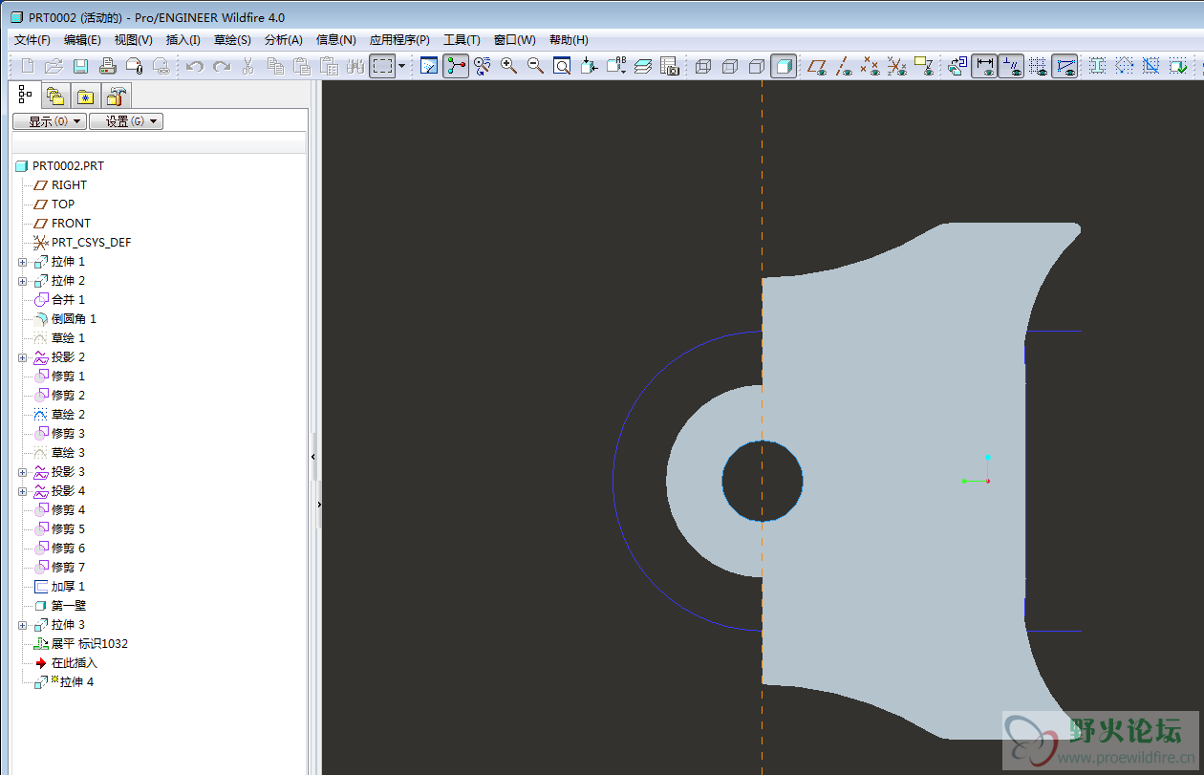
Task: Click the Find binoculars icon
Action: coord(355,66)
